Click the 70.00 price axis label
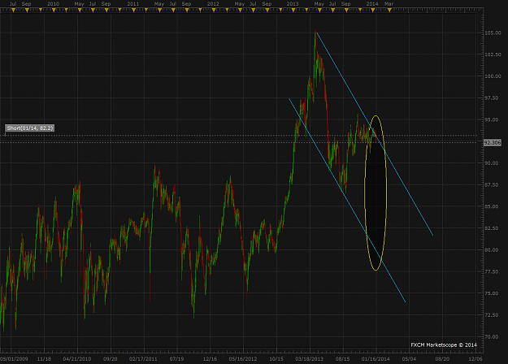This screenshot has width=508, height=364. pos(492,336)
